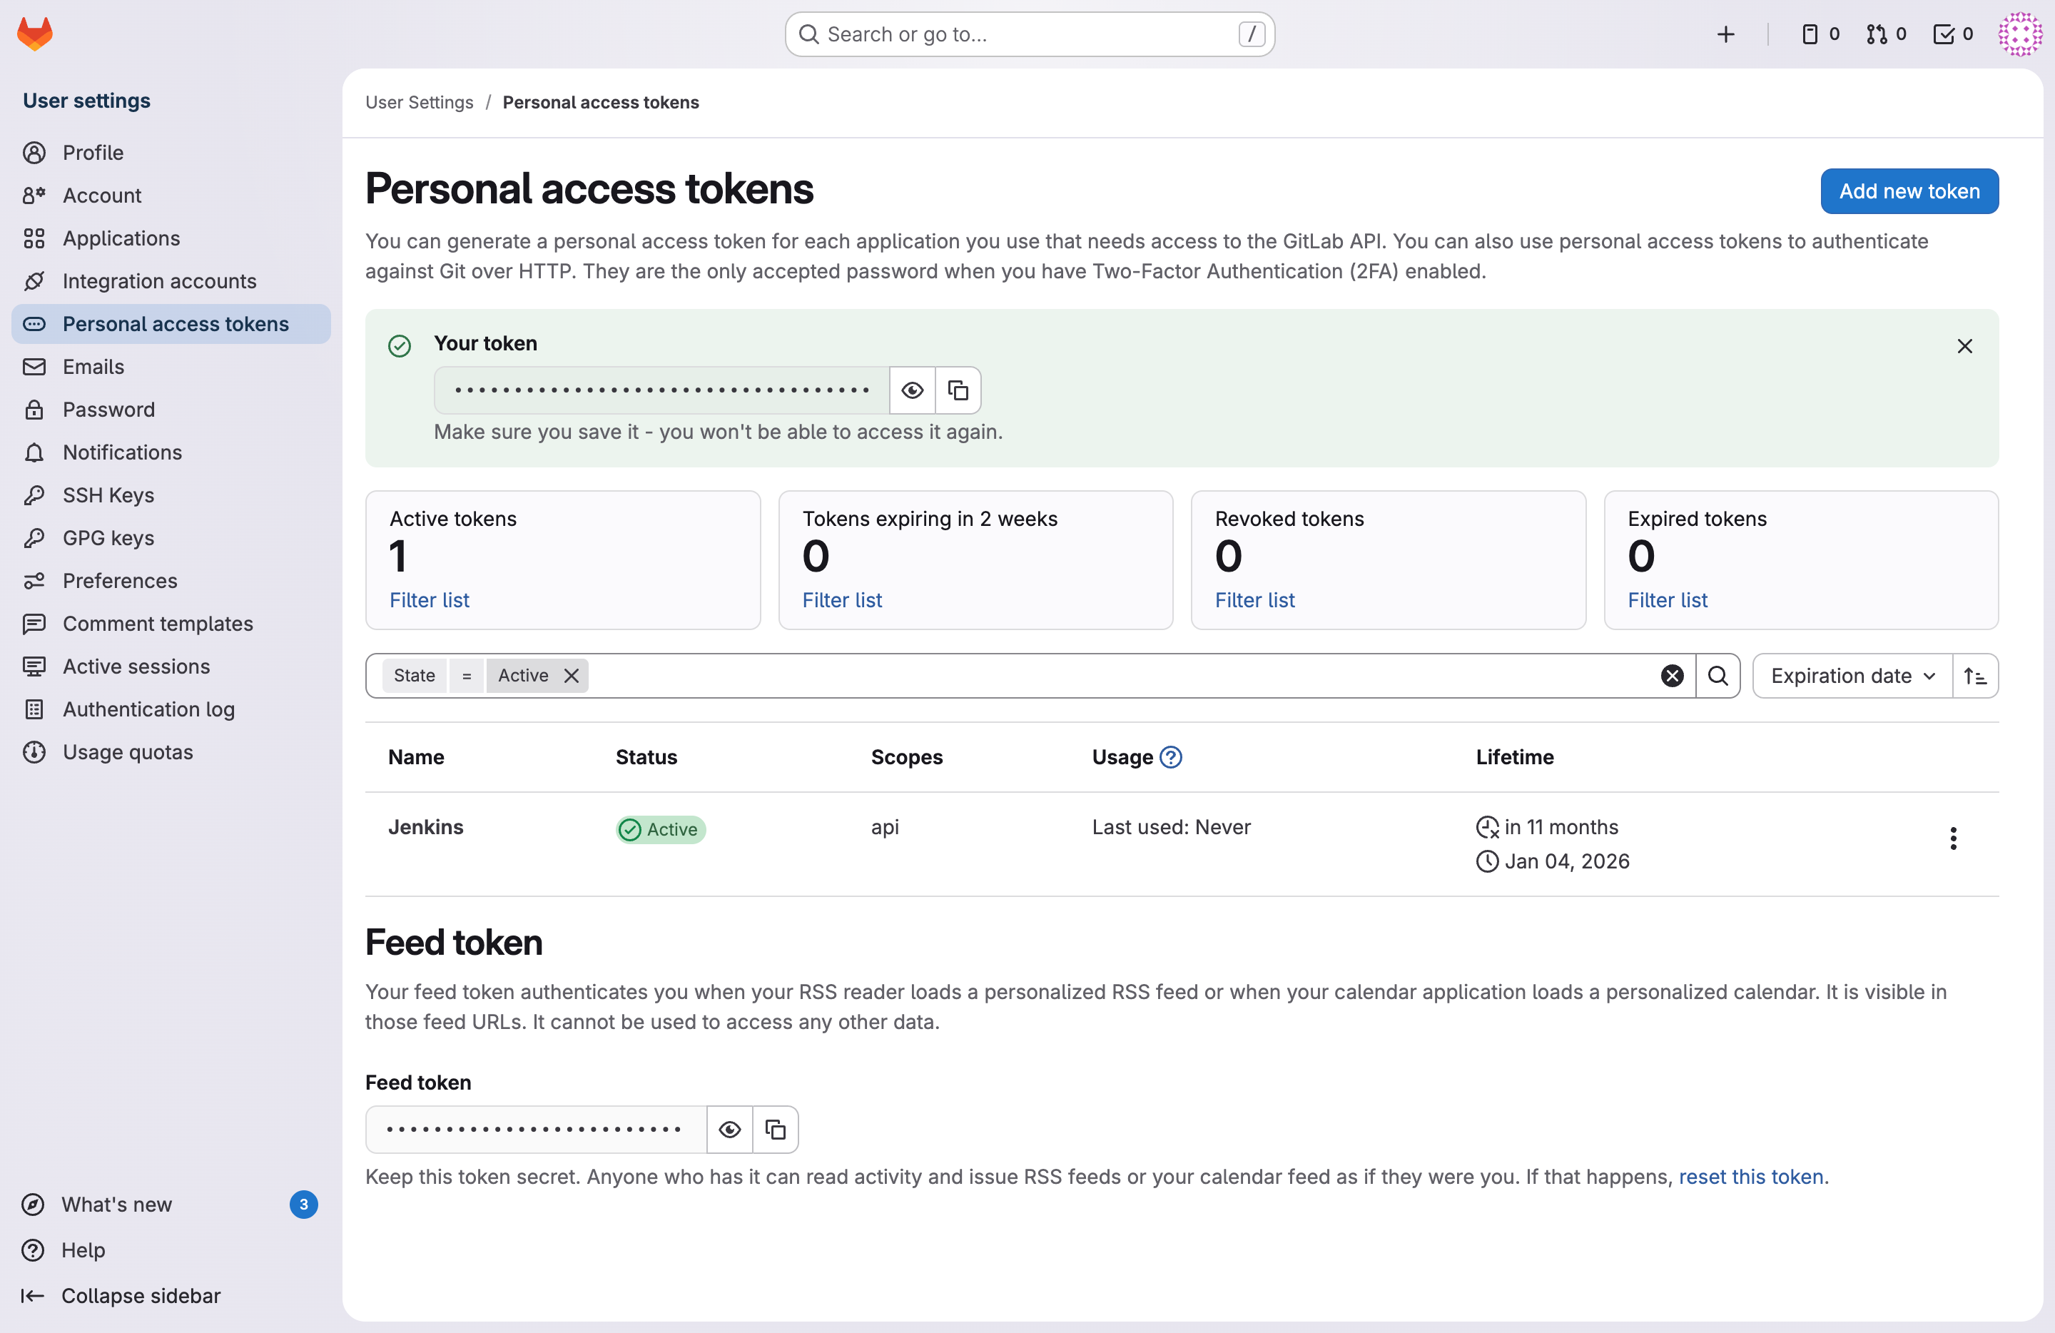
Task: Copy the personal access token to clipboard
Action: click(x=958, y=390)
